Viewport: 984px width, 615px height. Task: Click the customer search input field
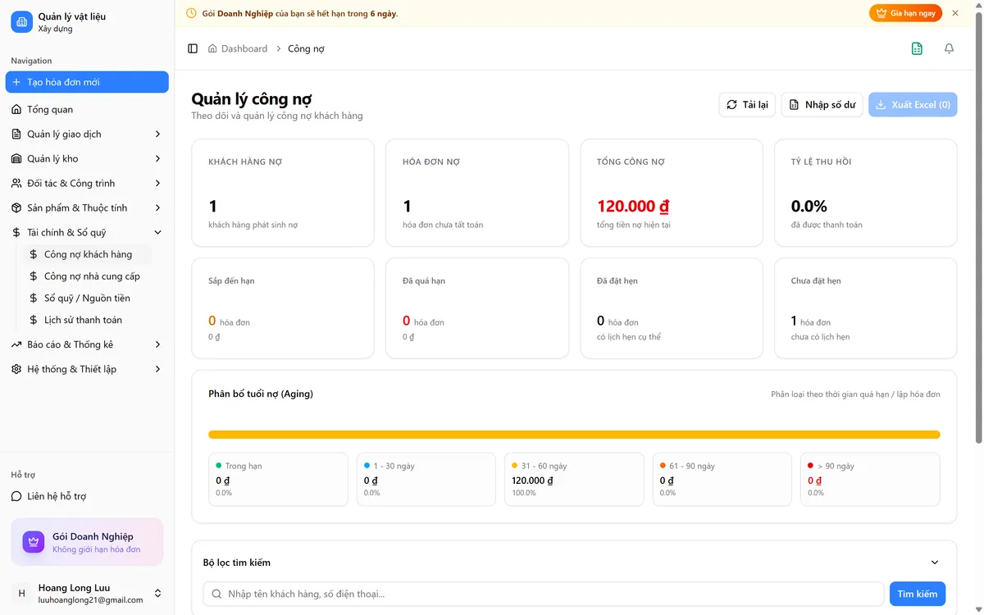[544, 594]
